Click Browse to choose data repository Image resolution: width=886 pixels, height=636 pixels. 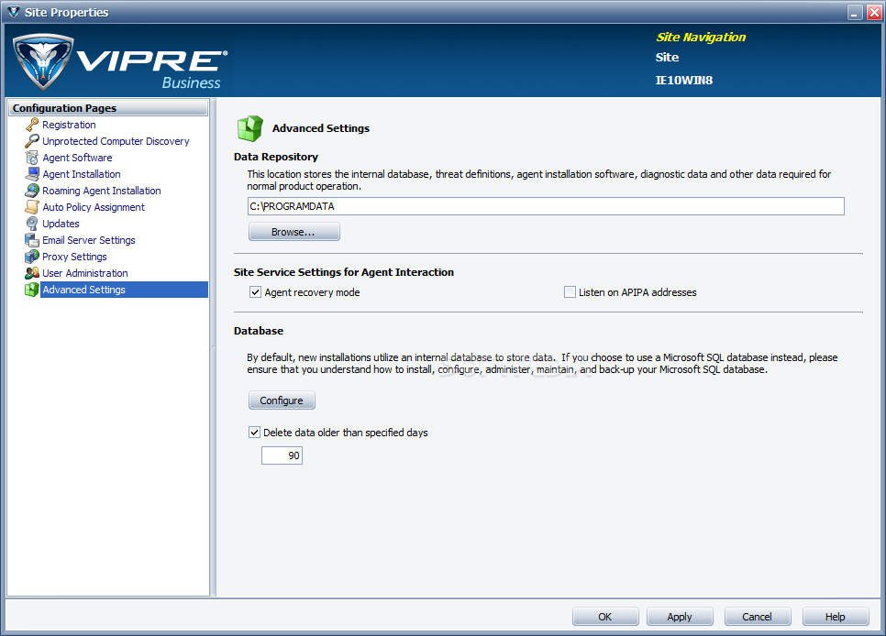[x=293, y=232]
